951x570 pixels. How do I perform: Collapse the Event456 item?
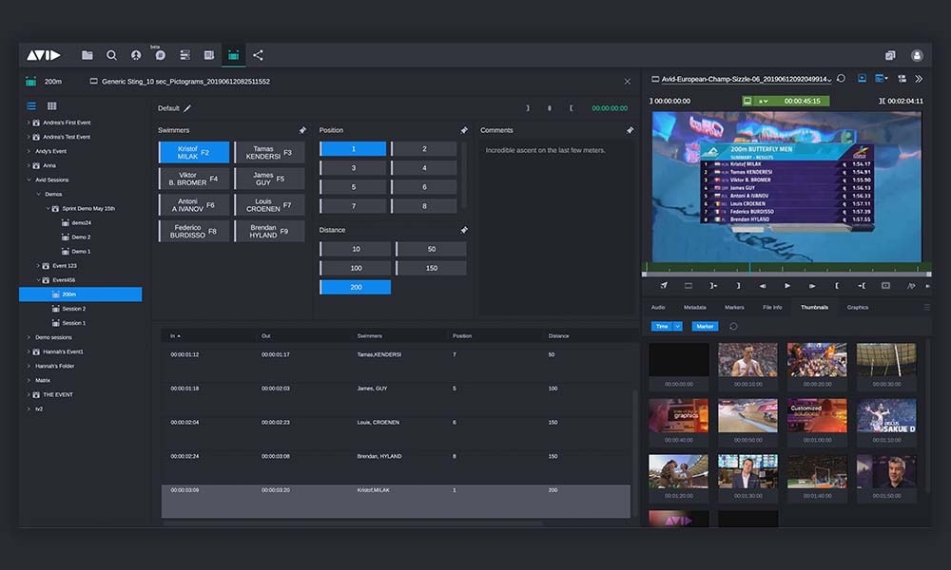(x=38, y=280)
